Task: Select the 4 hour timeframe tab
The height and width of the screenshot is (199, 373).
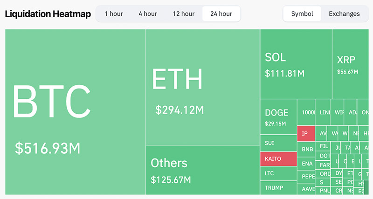Action: click(148, 14)
